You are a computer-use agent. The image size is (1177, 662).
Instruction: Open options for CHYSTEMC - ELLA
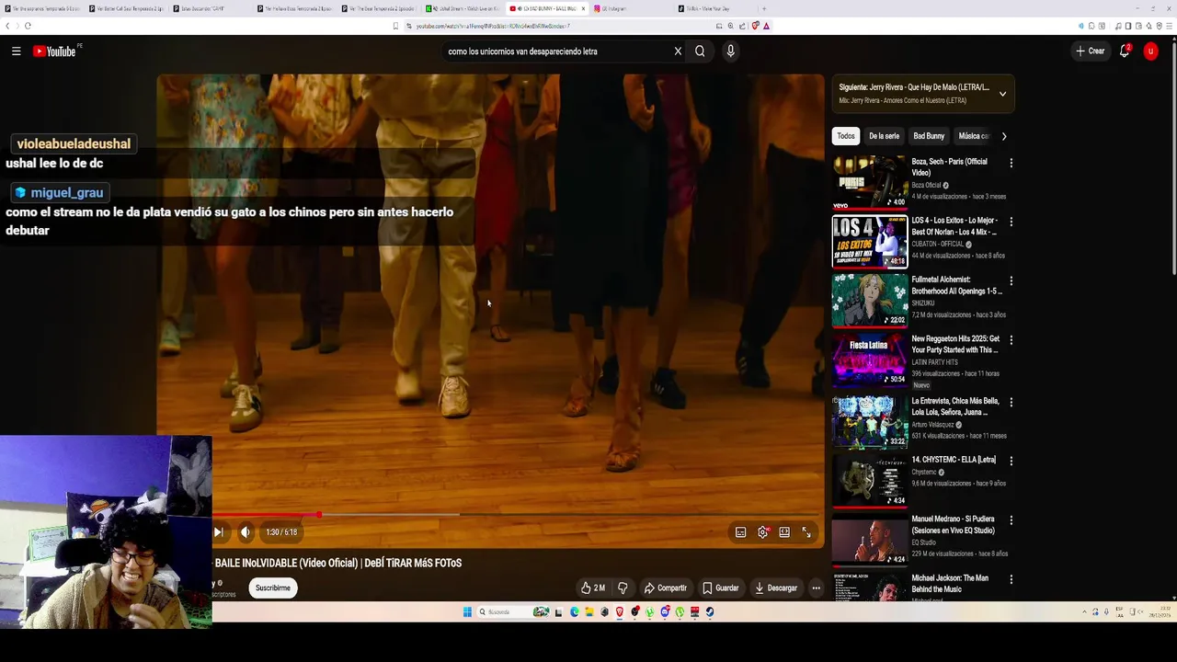tap(1011, 461)
